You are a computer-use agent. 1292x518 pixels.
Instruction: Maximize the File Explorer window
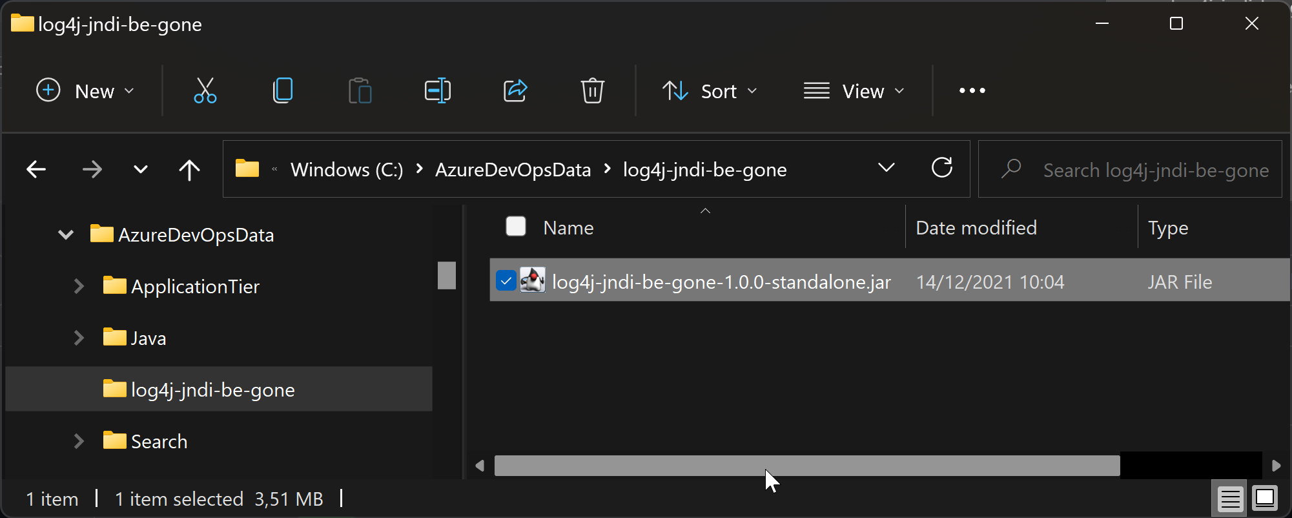[1176, 24]
